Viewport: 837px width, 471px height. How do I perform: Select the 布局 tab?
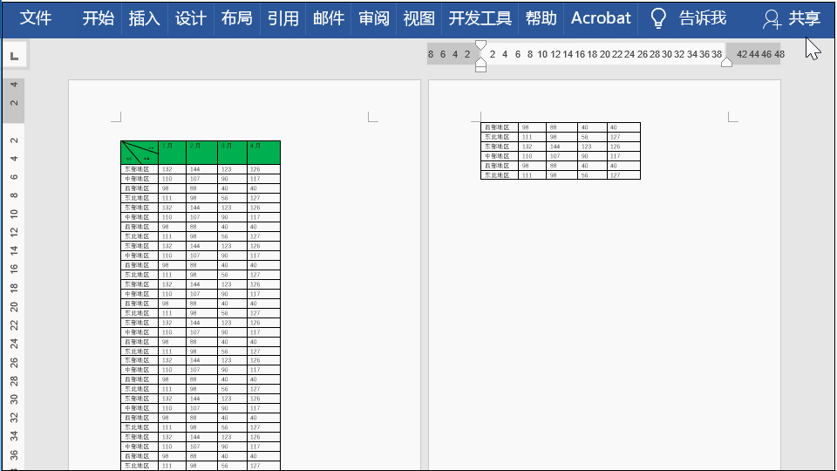[236, 18]
